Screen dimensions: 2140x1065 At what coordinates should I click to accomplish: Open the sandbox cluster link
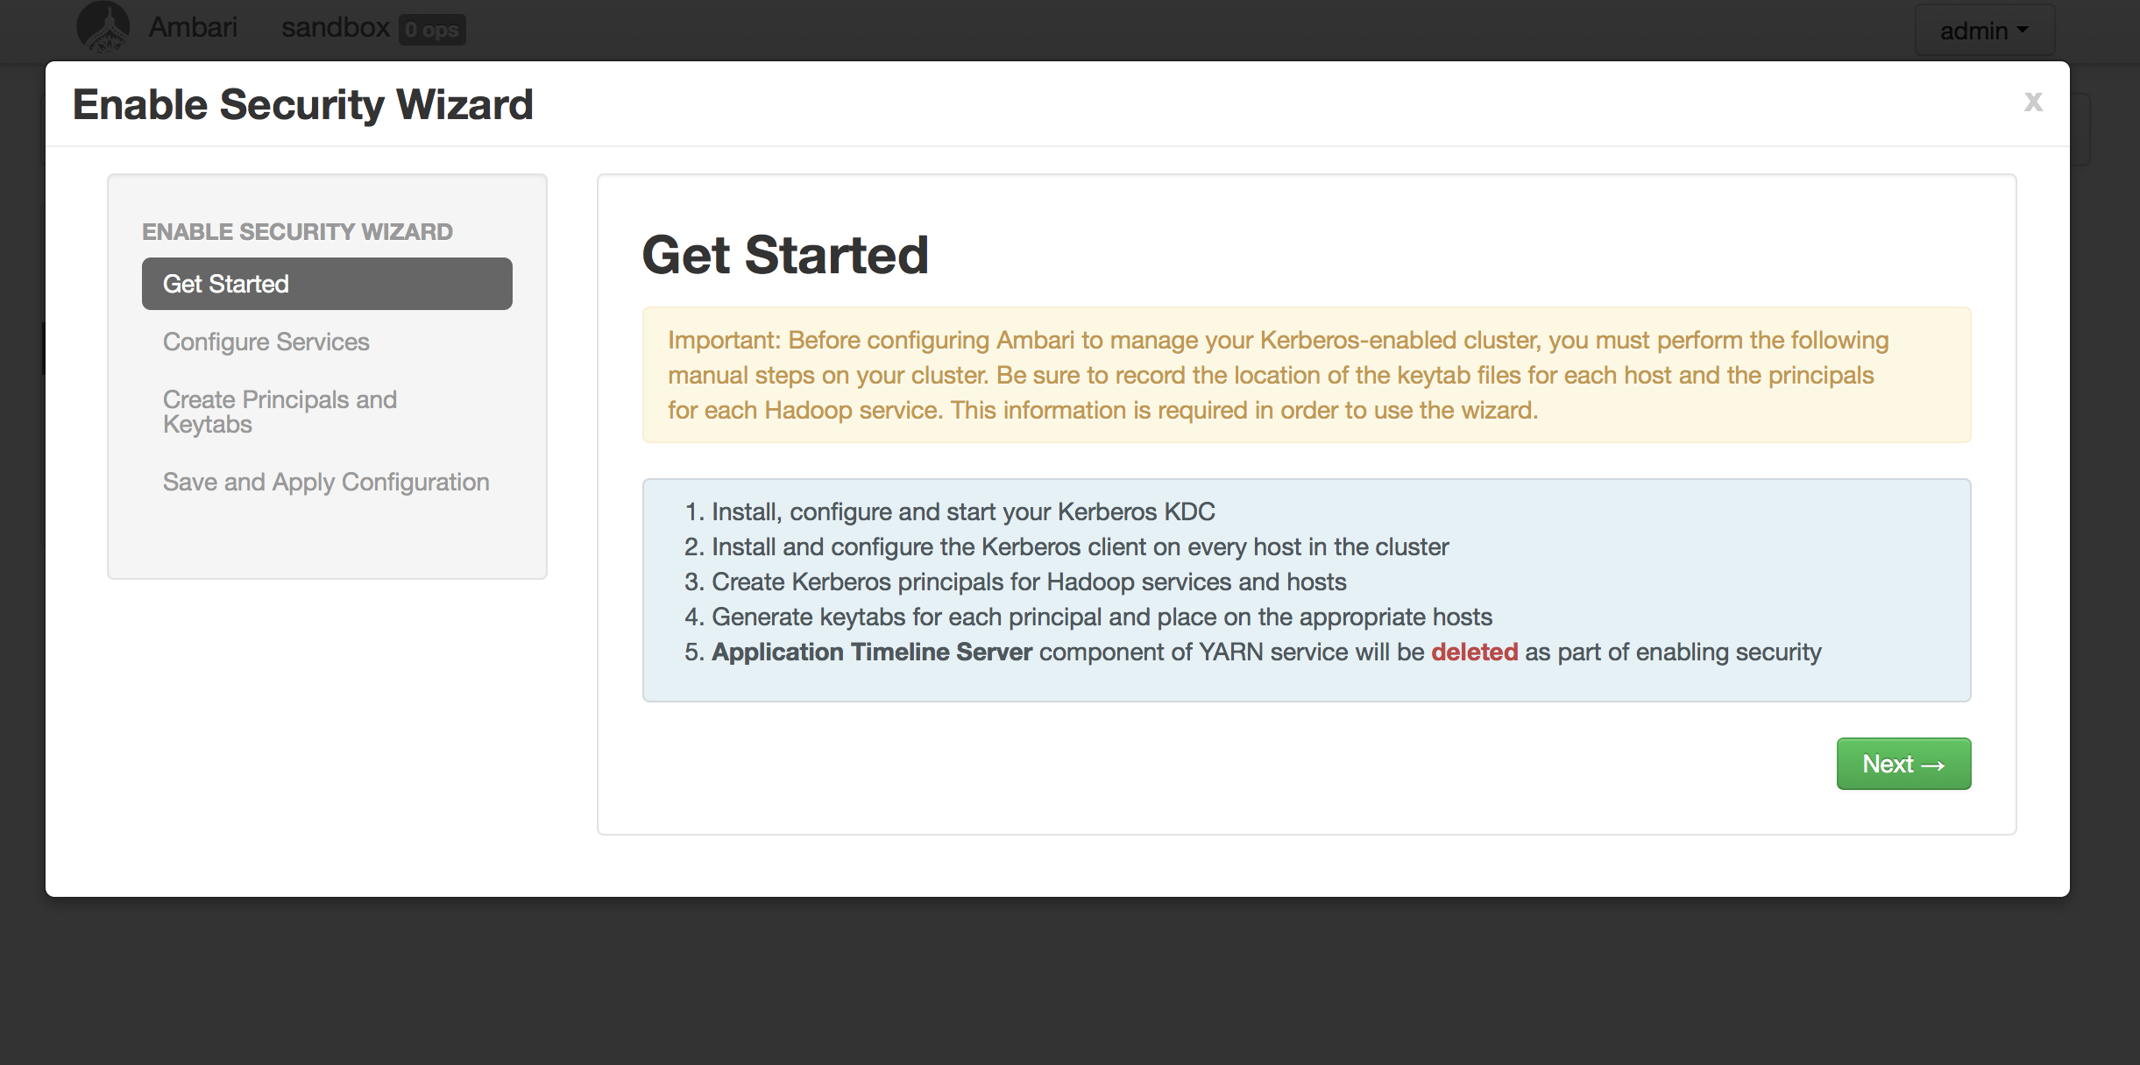335,28
